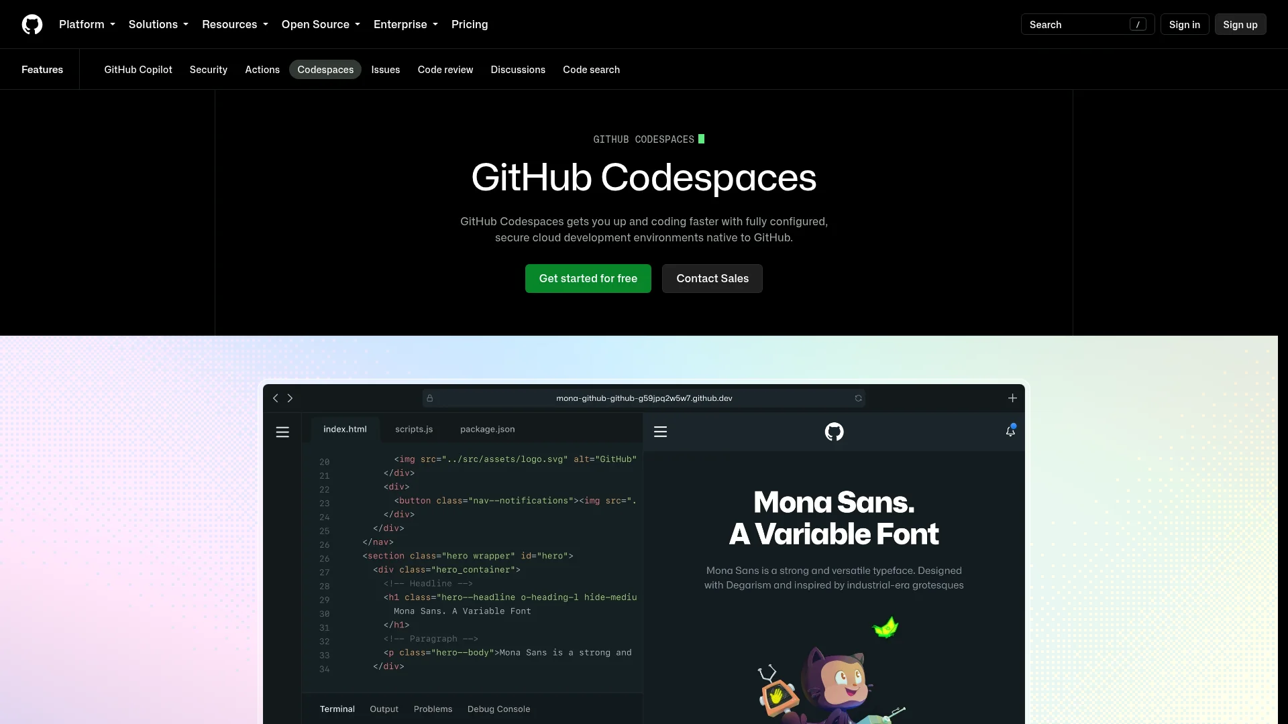Open the Code review feature link

(445, 70)
